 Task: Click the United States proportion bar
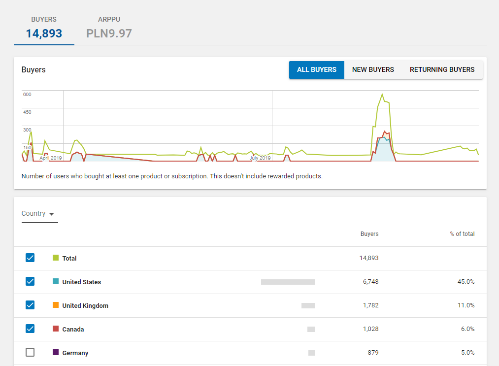(288, 282)
